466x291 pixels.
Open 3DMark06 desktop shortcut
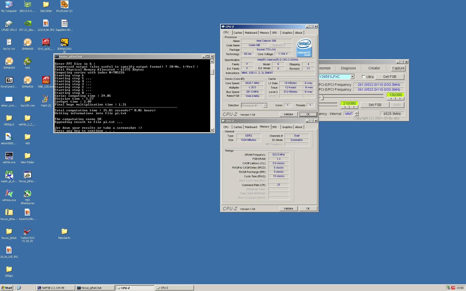point(27,82)
